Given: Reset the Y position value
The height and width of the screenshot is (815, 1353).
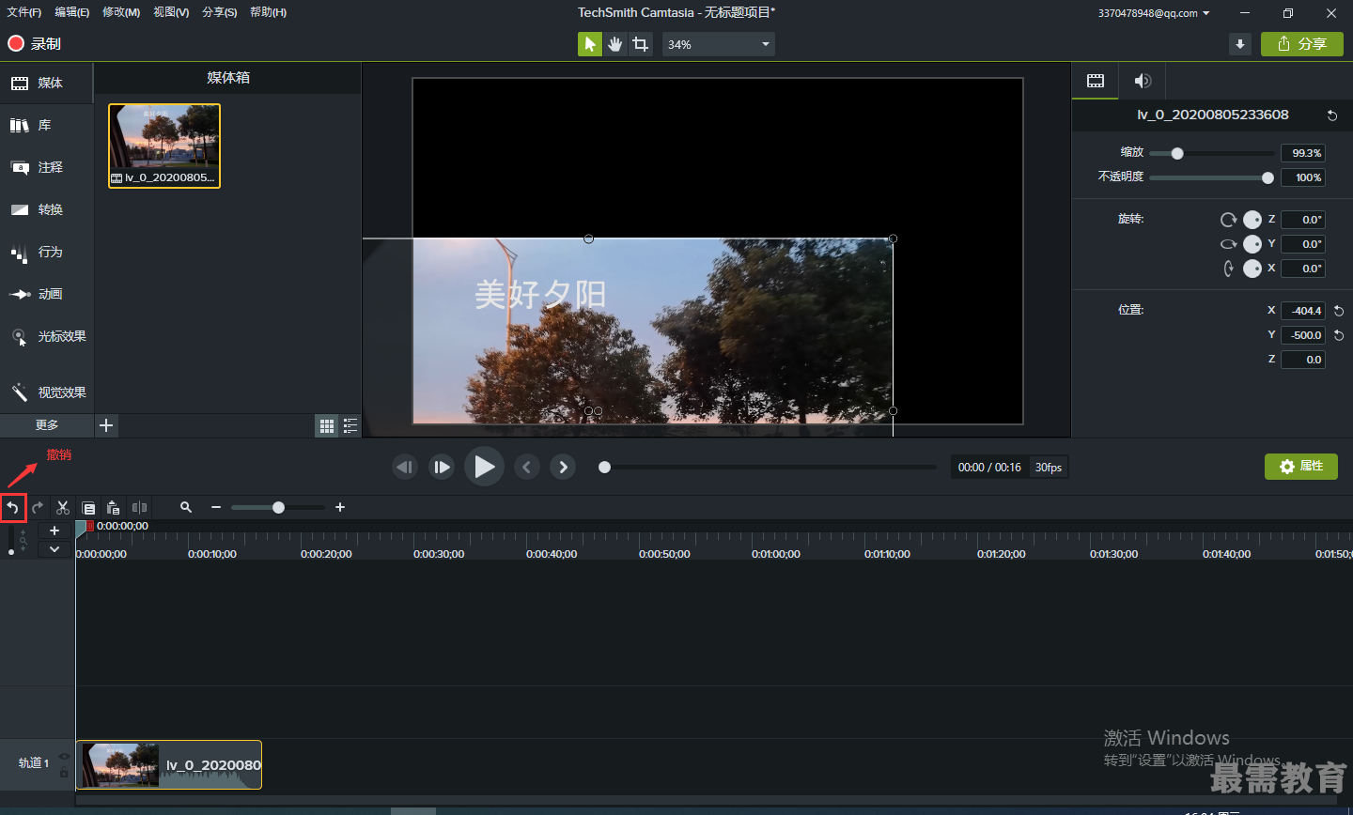Looking at the screenshot, I should pos(1339,335).
